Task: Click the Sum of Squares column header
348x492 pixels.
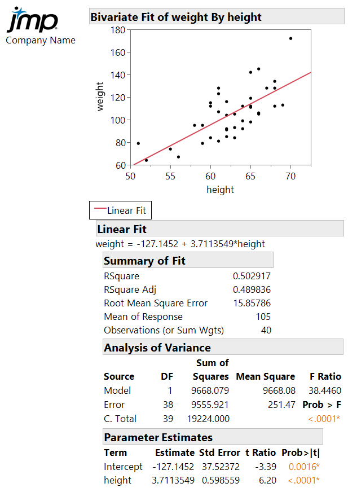Action: (211, 370)
